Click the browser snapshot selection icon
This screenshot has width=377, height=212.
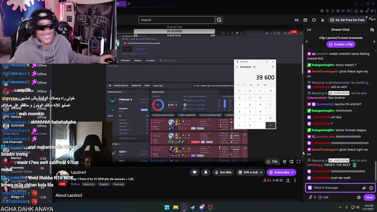333,11
